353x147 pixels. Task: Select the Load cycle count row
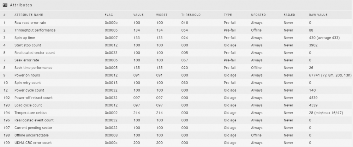pos(176,105)
